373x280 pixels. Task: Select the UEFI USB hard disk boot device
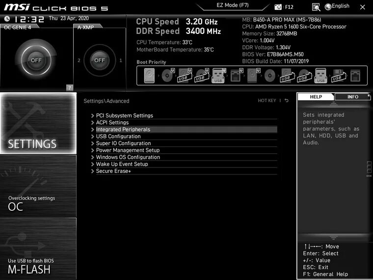click(x=185, y=76)
